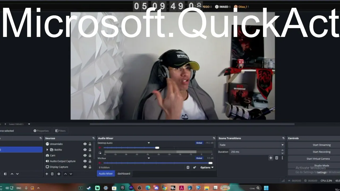Viewport: 340px width, 191px height.
Task: Move source down in the Sources list
Action: [x=71, y=174]
